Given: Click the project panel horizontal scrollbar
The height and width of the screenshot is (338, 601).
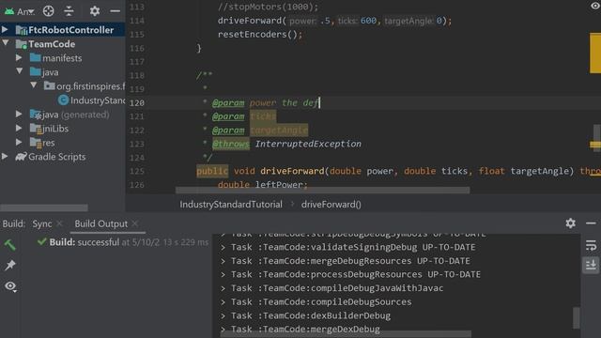Looking at the screenshot, I should [x=44, y=207].
